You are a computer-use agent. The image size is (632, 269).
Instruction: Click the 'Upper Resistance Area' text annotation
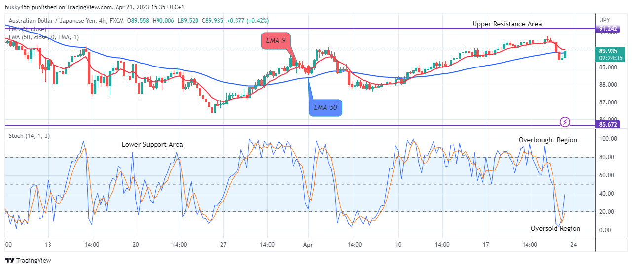(x=507, y=24)
